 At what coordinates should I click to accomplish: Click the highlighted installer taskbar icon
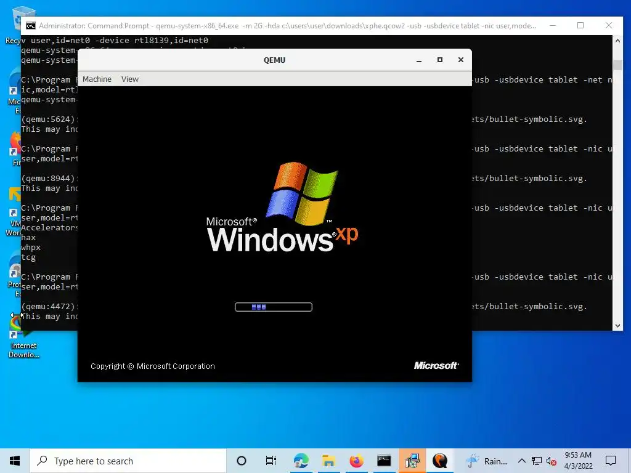click(412, 461)
